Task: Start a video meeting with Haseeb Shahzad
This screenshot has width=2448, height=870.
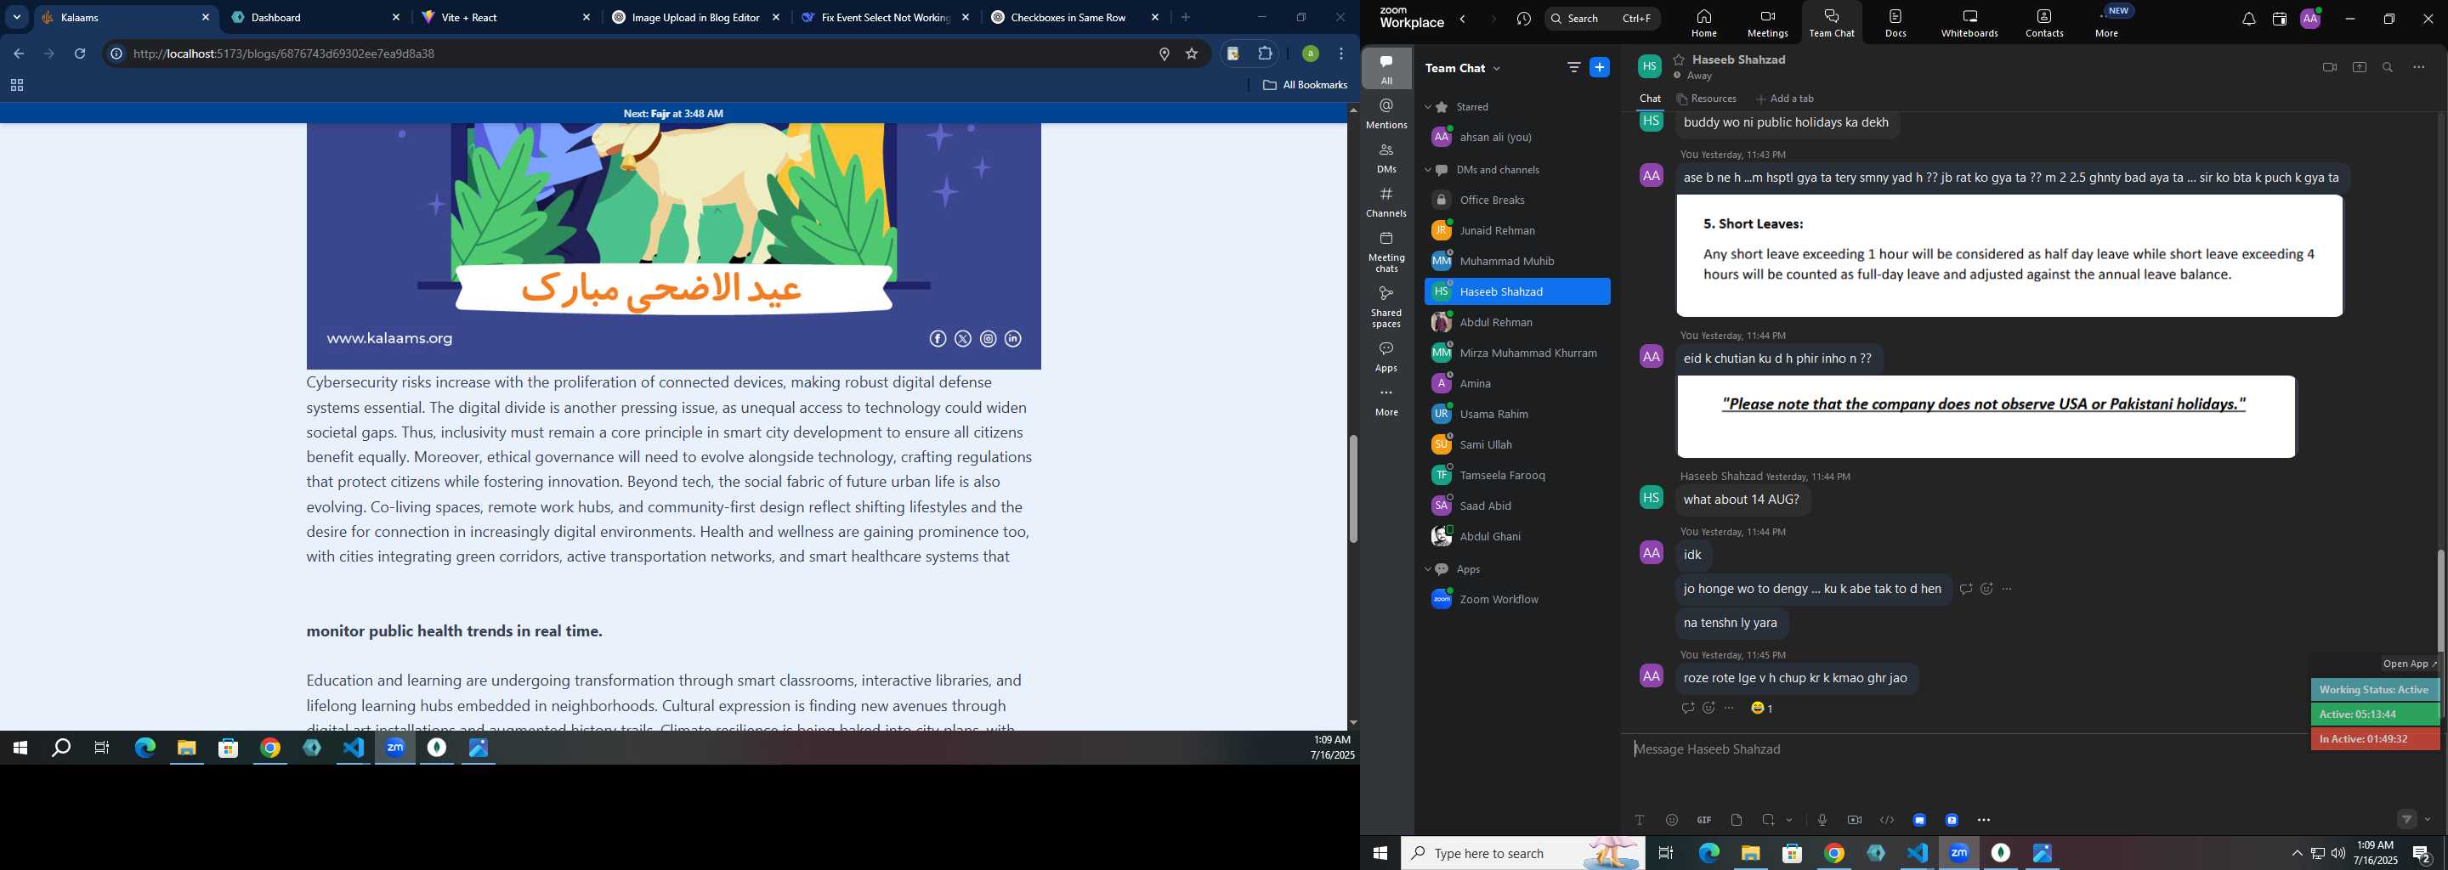Action: point(2329,67)
